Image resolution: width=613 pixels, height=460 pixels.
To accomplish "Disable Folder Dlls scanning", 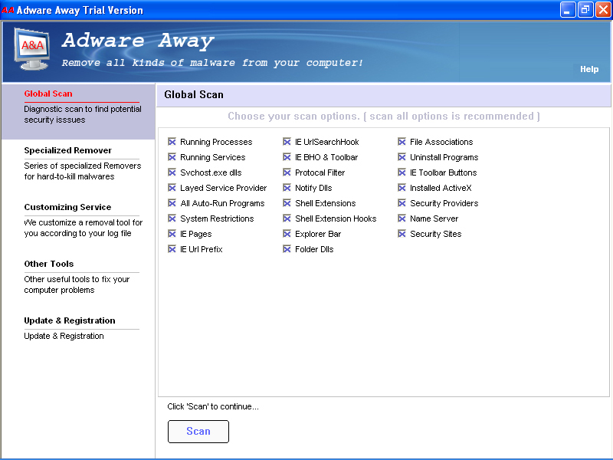I will (287, 248).
